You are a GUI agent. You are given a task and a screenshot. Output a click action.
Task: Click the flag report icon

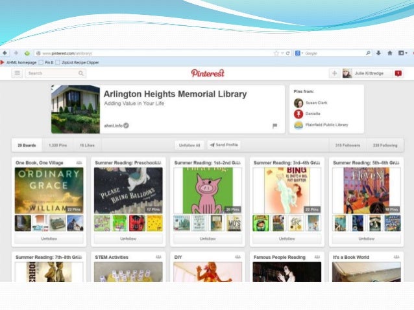(274, 126)
